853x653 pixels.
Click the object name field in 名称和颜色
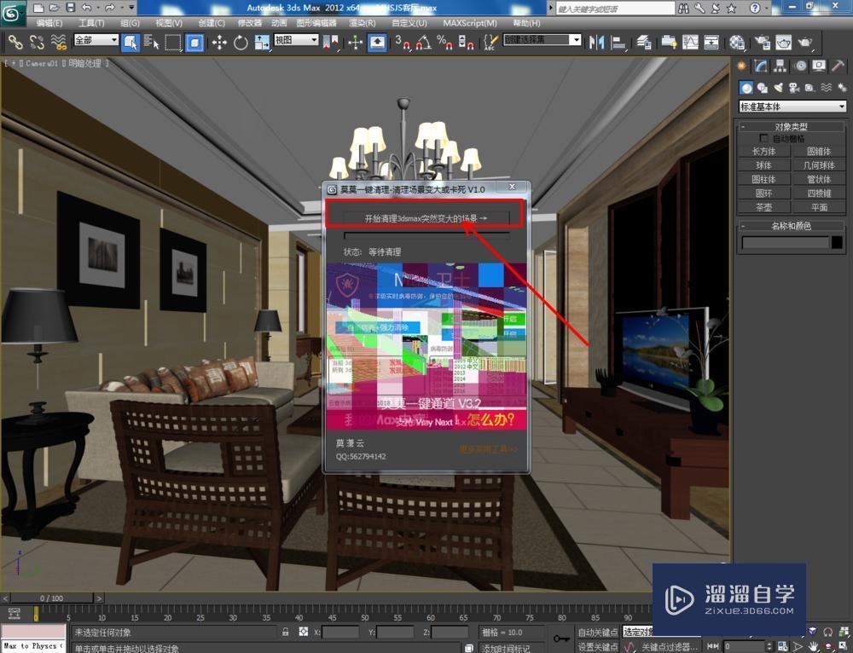pos(786,243)
